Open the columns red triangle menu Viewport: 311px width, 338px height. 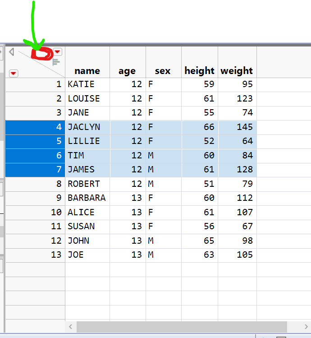click(x=57, y=52)
